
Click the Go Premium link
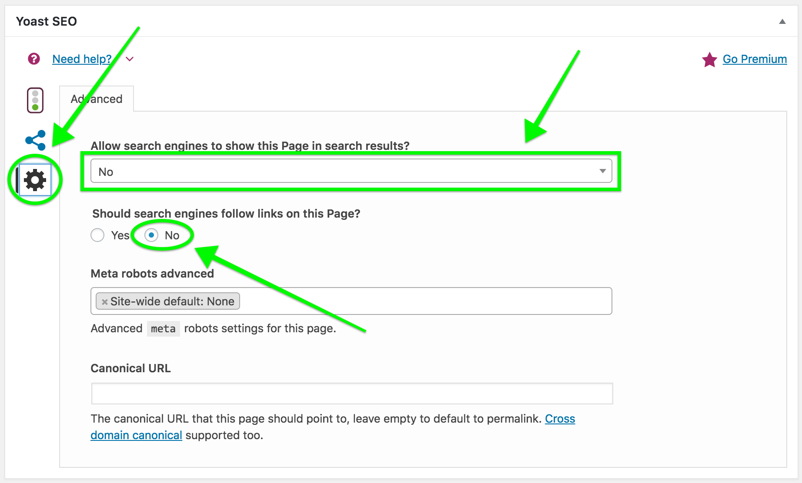(755, 59)
